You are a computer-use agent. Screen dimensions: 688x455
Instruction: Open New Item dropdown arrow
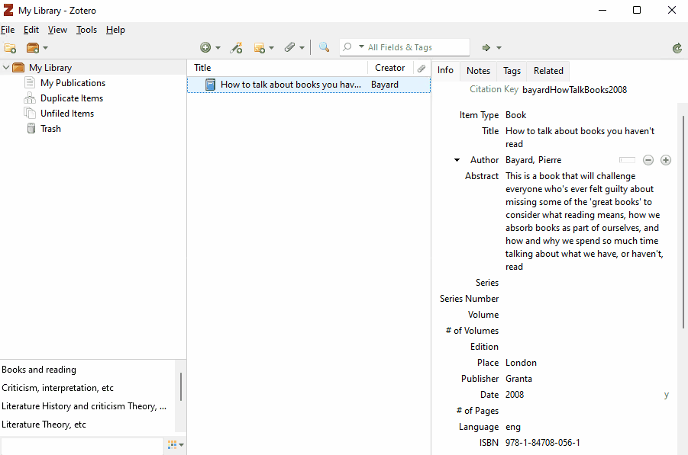point(218,48)
